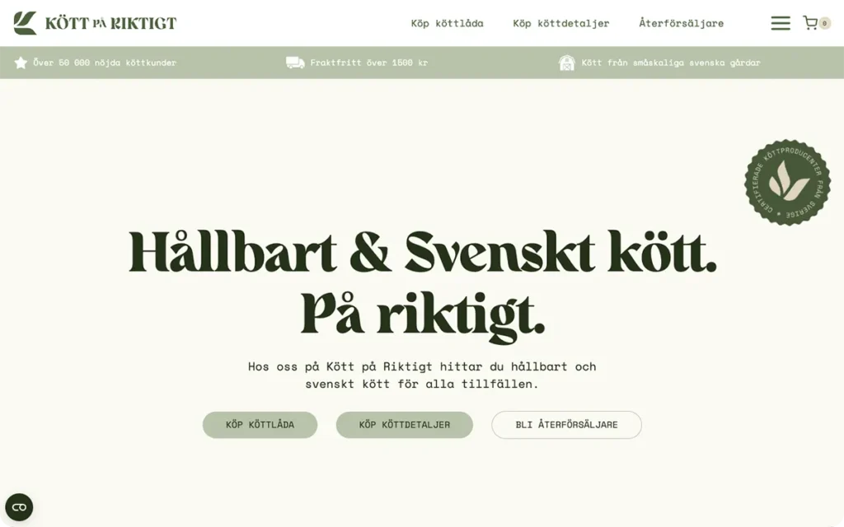Click the KÖP KÖTTLÅDA button
This screenshot has width=844, height=527.
pos(260,425)
